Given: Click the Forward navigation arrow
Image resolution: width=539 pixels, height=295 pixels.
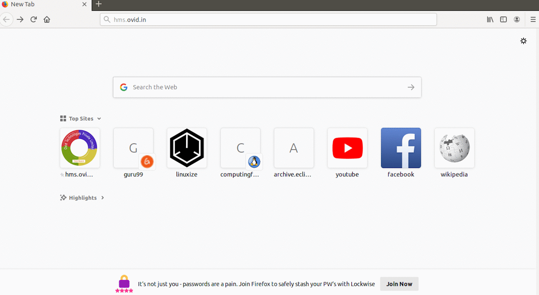Looking at the screenshot, I should (20, 20).
